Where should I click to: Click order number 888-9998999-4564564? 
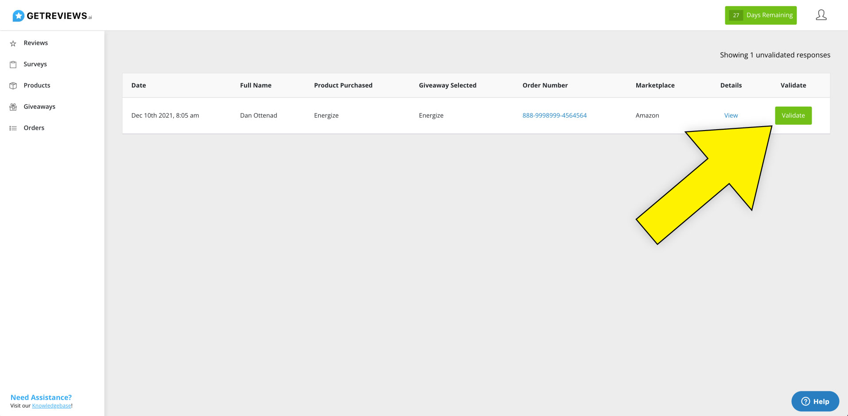555,115
